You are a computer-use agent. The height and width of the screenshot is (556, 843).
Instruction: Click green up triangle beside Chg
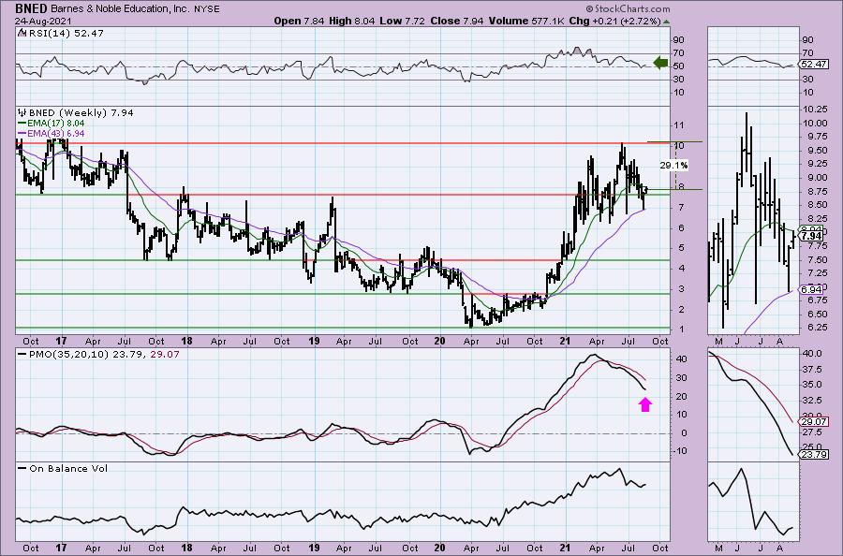(667, 22)
